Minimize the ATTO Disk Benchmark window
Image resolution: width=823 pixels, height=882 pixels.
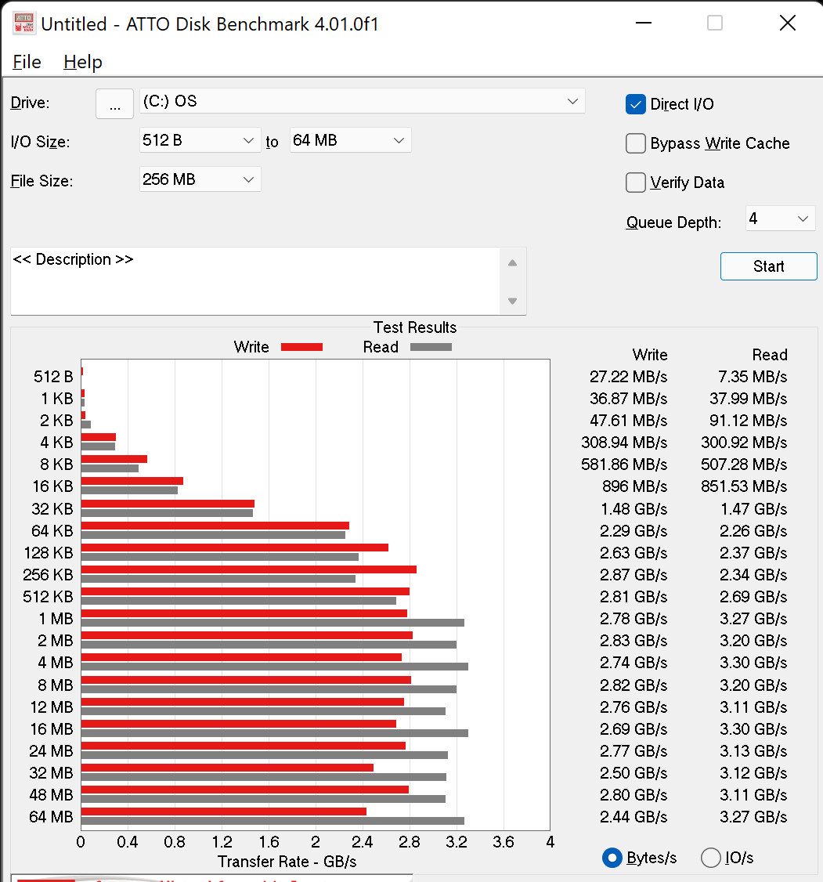(x=644, y=23)
